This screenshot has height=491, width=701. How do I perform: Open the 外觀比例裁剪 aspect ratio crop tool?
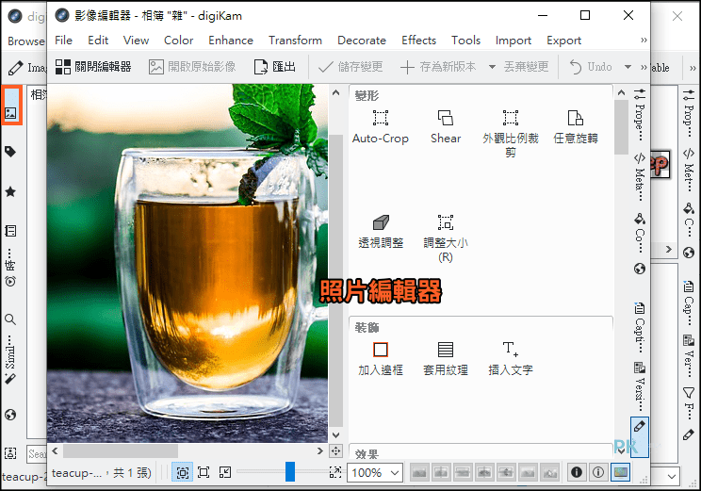pos(510,134)
